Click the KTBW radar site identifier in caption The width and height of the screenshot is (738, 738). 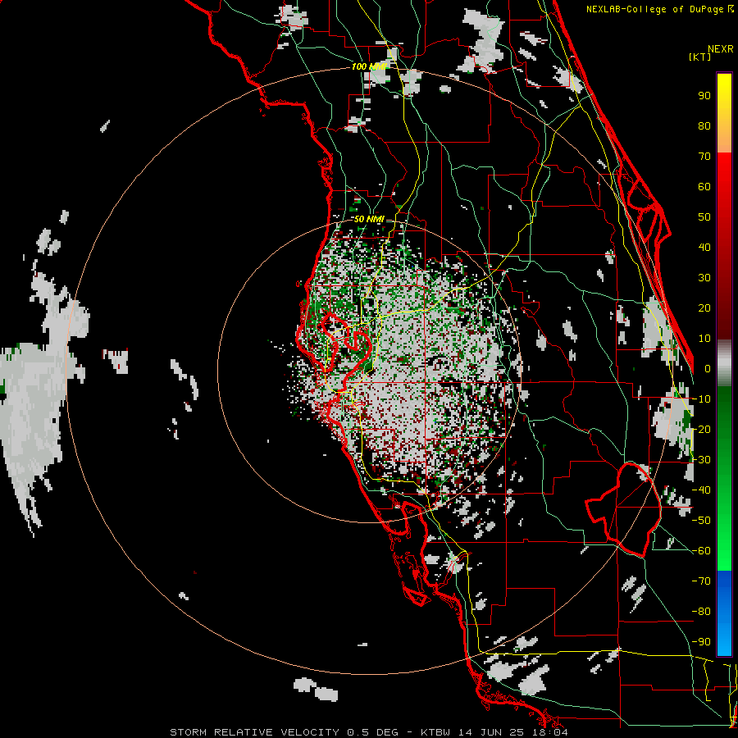click(x=435, y=732)
